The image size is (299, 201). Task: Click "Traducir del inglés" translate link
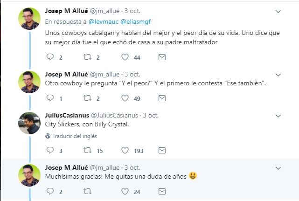tap(74, 136)
